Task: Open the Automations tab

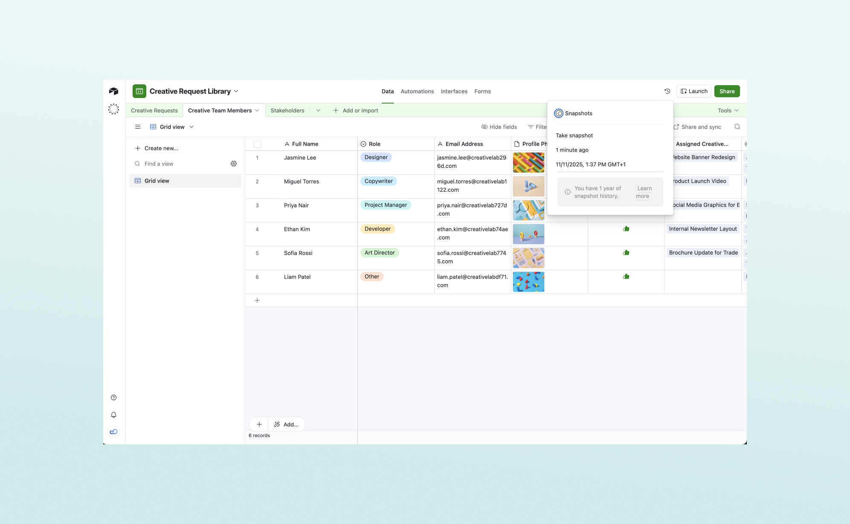Action: coord(417,91)
